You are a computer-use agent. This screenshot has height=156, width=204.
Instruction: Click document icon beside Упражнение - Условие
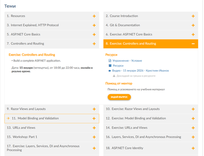(110, 61)
